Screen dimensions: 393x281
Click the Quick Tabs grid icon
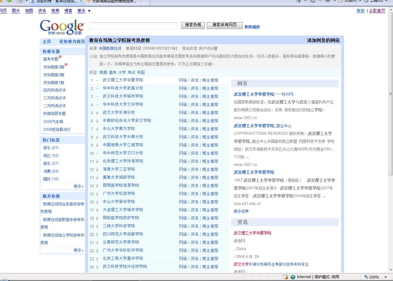(x=21, y=2)
